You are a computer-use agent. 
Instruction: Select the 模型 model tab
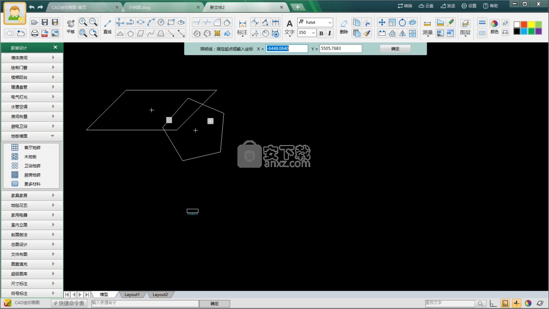(x=104, y=295)
